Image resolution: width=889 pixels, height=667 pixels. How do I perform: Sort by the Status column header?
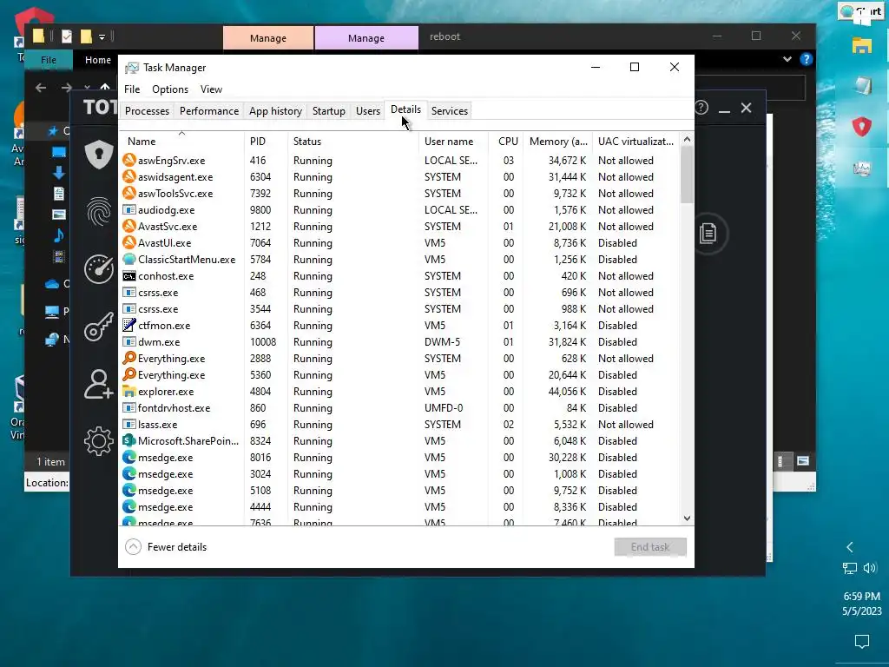[x=353, y=142]
